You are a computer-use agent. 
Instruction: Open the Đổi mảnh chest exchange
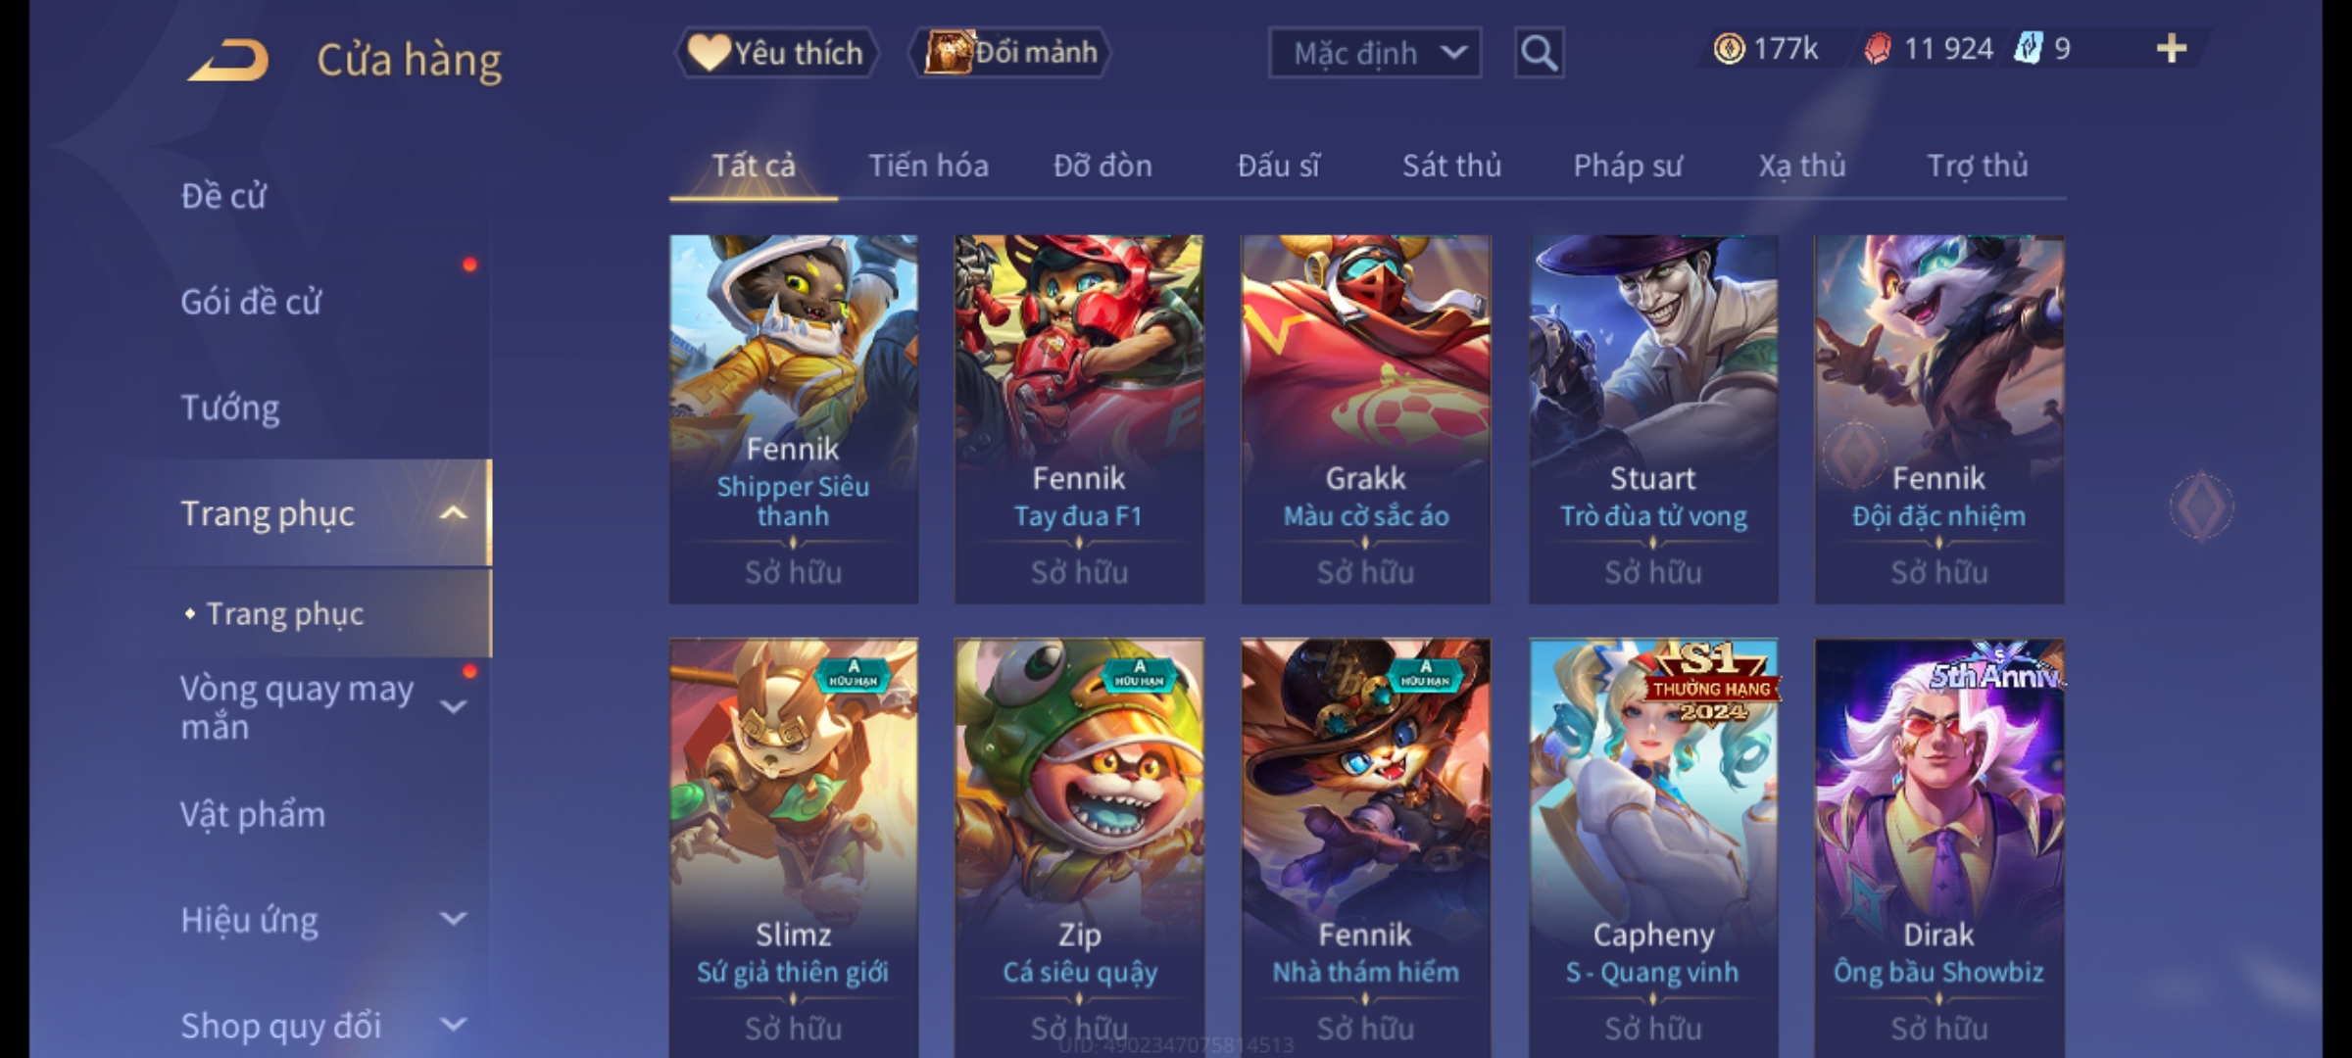coord(1011,53)
